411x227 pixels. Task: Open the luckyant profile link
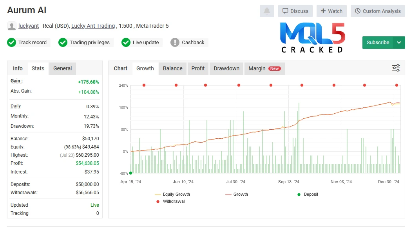coord(29,26)
